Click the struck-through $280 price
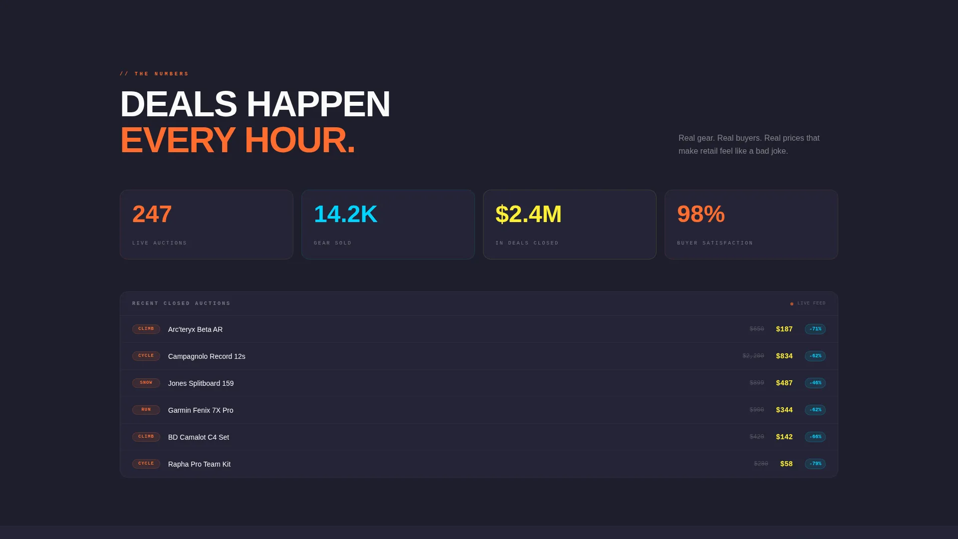This screenshot has height=539, width=958. tap(761, 464)
